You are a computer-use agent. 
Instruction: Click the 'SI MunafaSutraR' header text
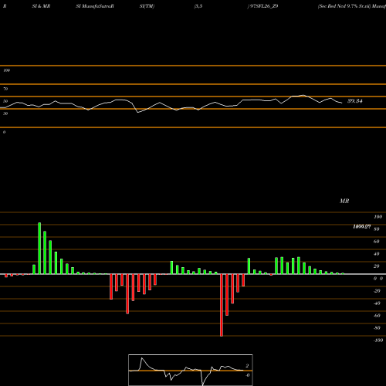click(95, 6)
